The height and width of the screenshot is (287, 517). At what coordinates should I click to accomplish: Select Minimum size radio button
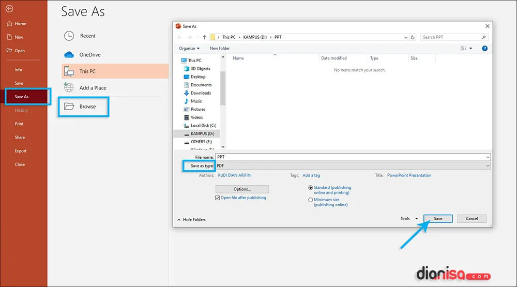[x=310, y=200]
